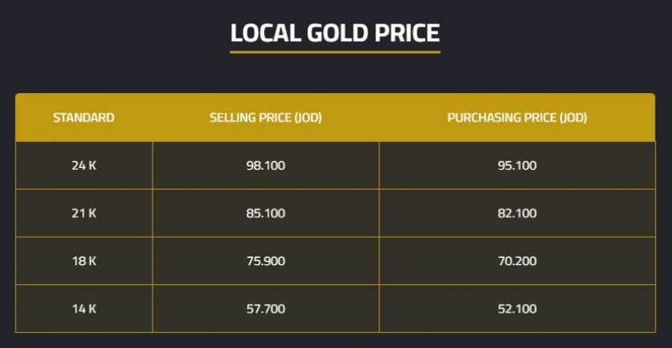Select the 18 K standard cell
The image size is (672, 348).
tap(84, 260)
